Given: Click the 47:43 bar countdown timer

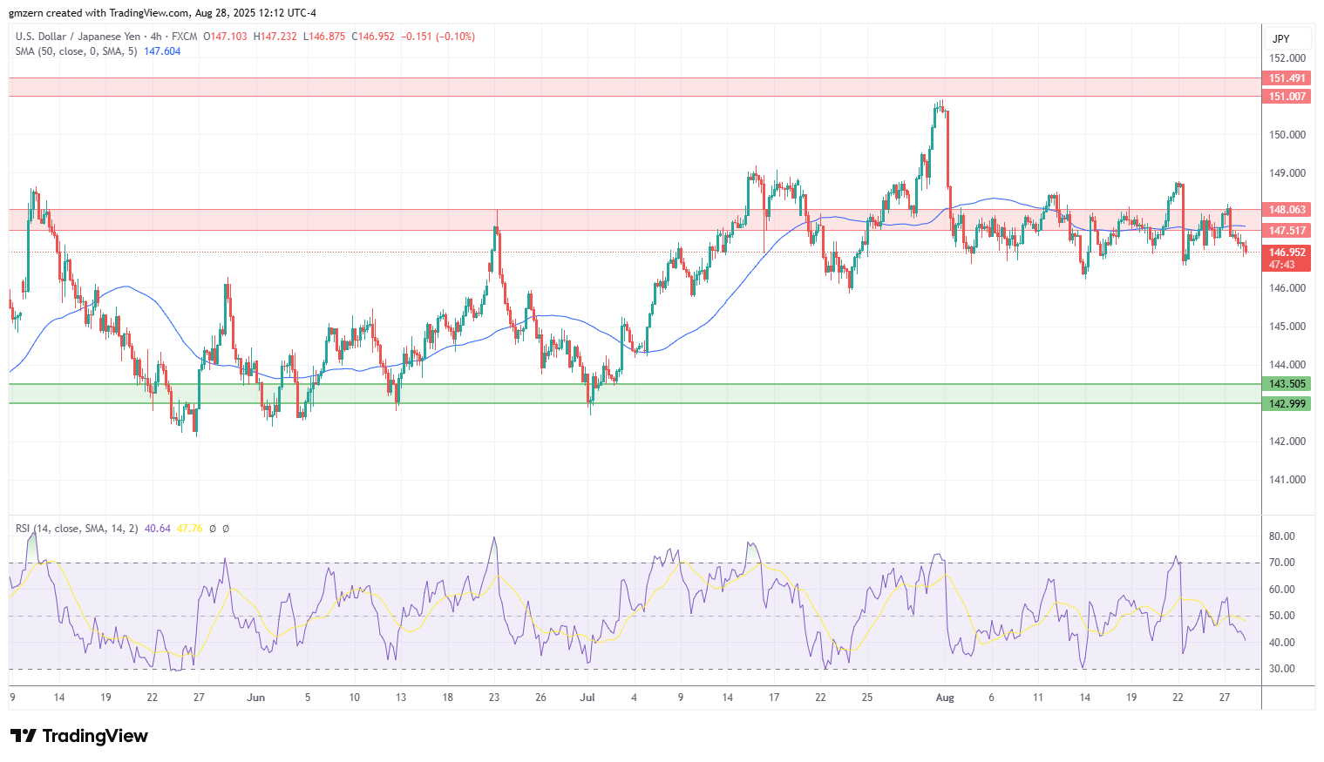Looking at the screenshot, I should click(x=1281, y=265).
